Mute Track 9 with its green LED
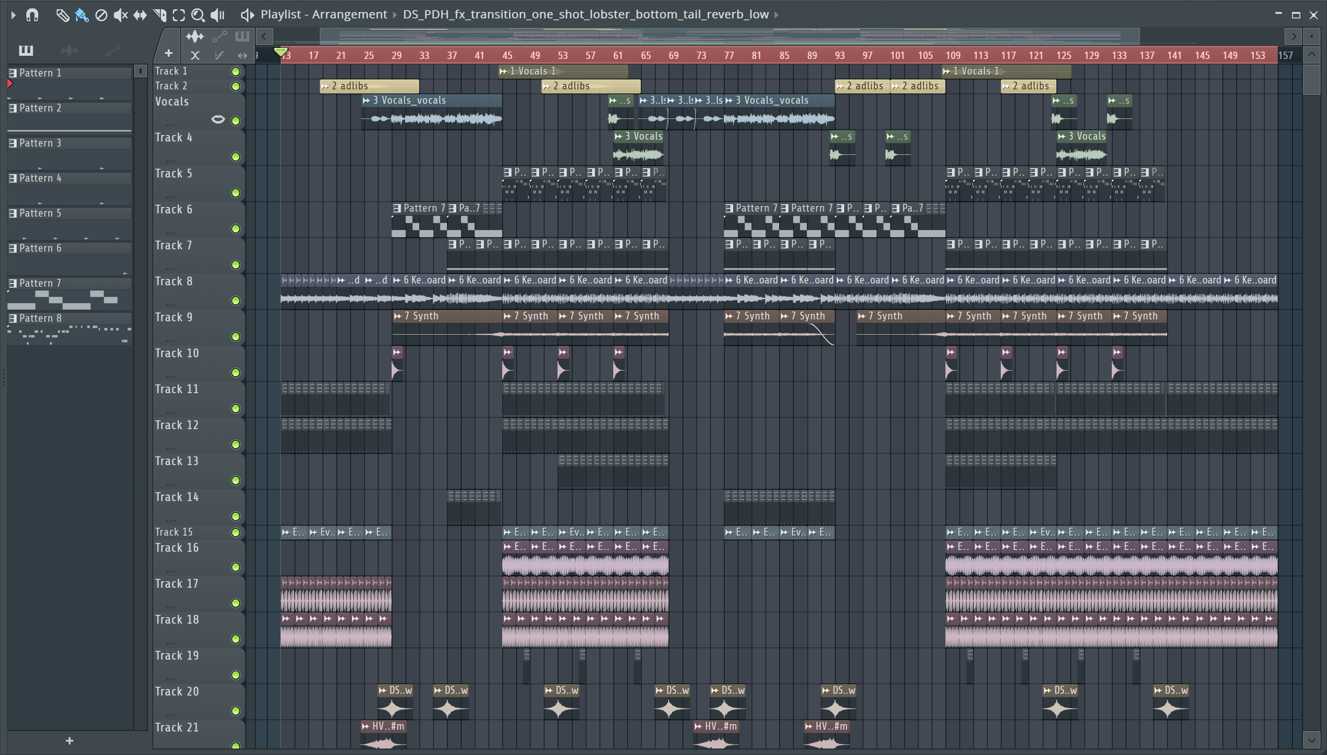This screenshot has width=1327, height=755. [x=235, y=336]
